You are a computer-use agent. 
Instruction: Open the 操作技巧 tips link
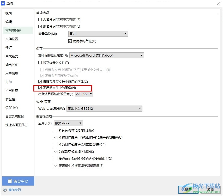tap(15, 189)
